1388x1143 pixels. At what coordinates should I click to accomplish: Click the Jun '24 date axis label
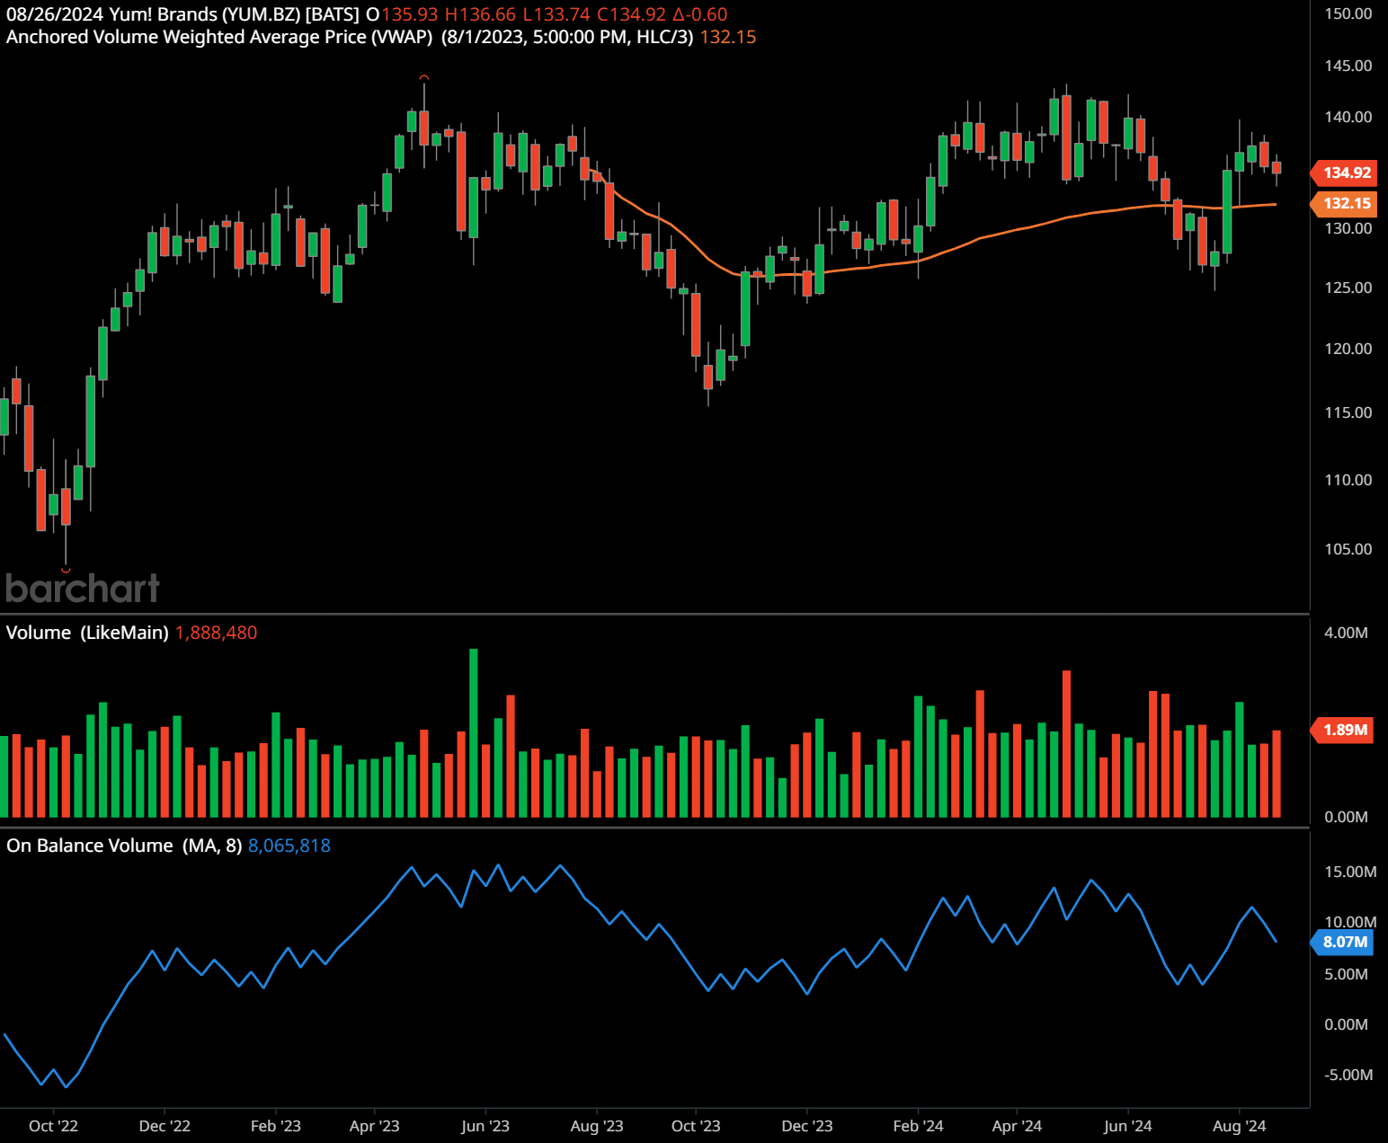[1128, 1126]
